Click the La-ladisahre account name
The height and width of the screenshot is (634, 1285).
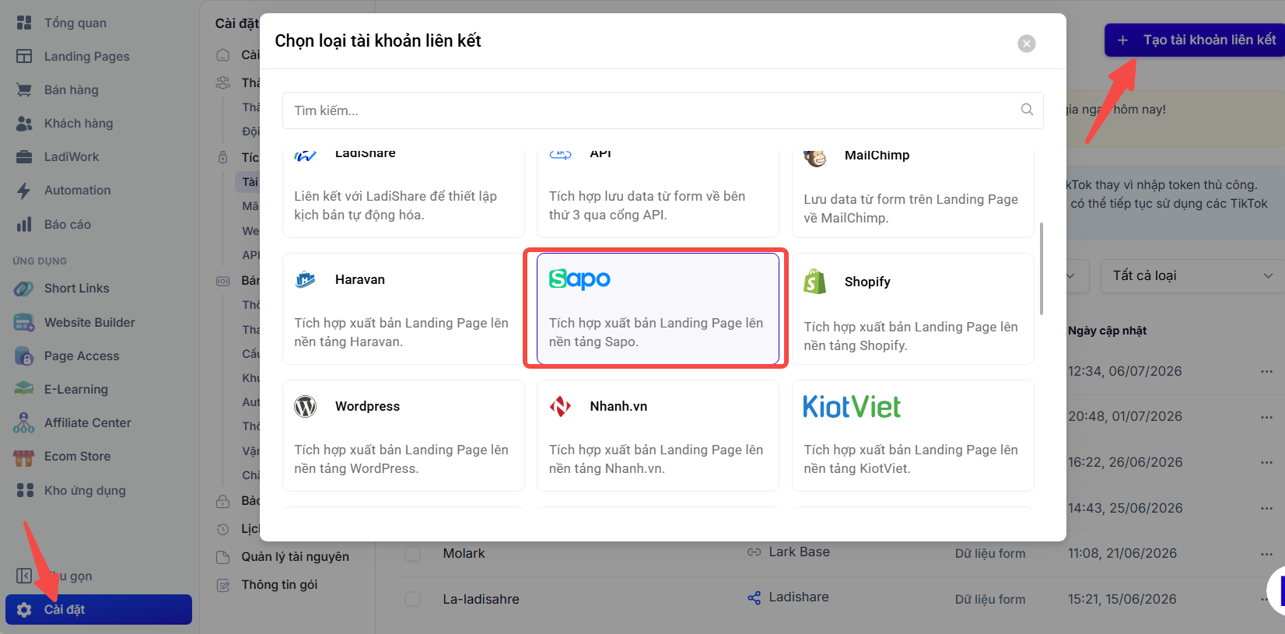tap(481, 599)
